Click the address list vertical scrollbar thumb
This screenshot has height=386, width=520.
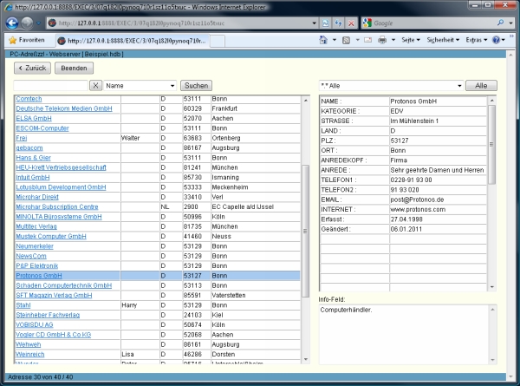pos(305,231)
